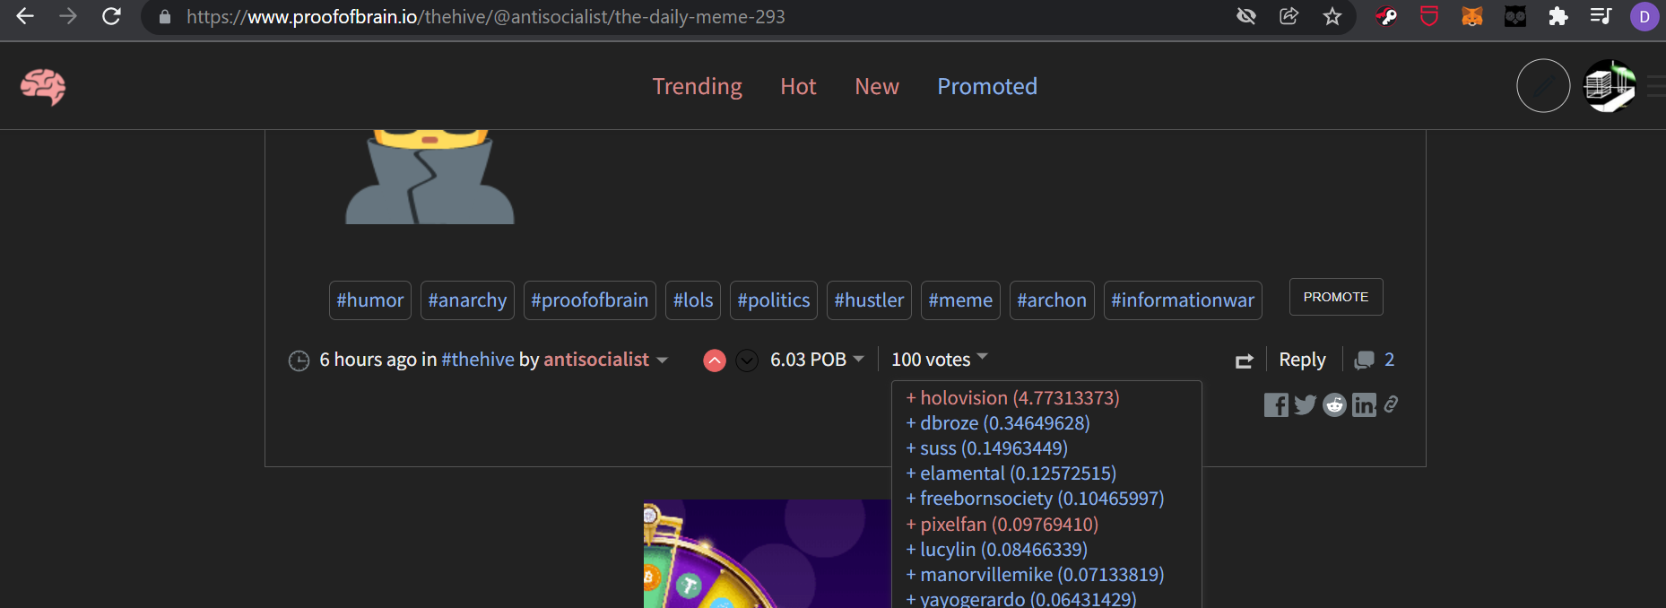The image size is (1666, 608).
Task: Select voter yayogerardo in votes list
Action: click(x=1021, y=598)
